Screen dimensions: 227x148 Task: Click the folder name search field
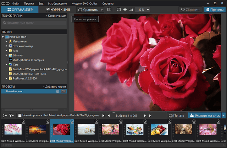pos(34,23)
